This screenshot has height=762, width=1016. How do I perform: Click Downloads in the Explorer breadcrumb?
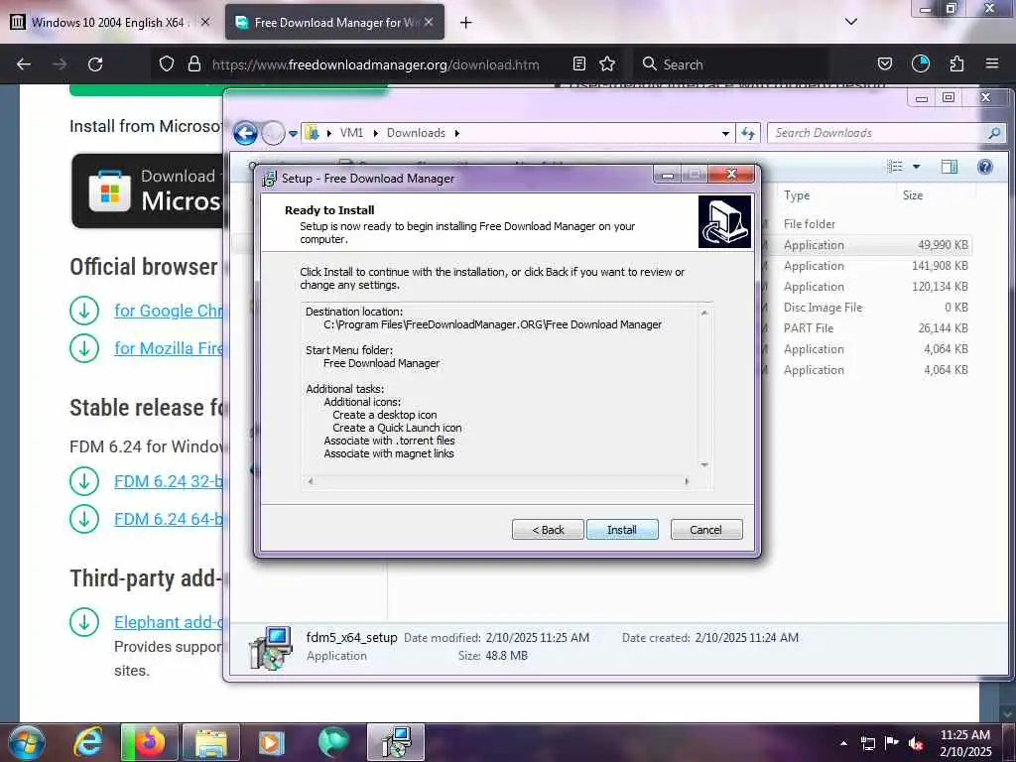[x=416, y=133]
